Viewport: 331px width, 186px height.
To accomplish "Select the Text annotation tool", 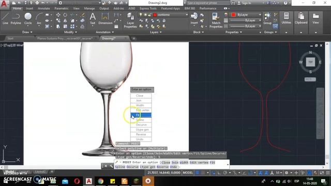I will click(93, 19).
